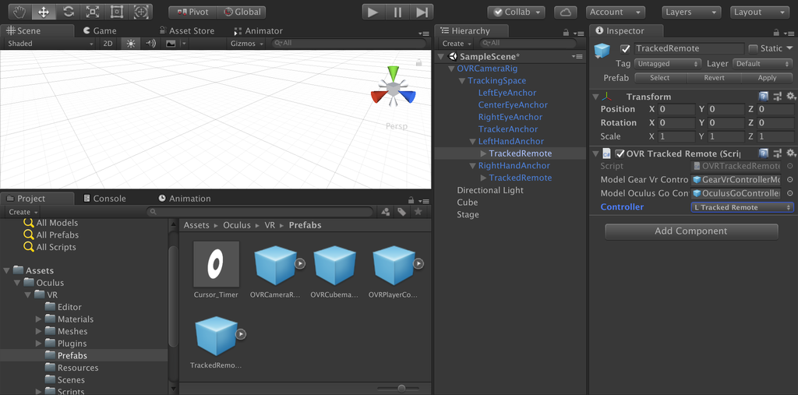Open the Collab dropdown
The width and height of the screenshot is (798, 395).
(516, 12)
